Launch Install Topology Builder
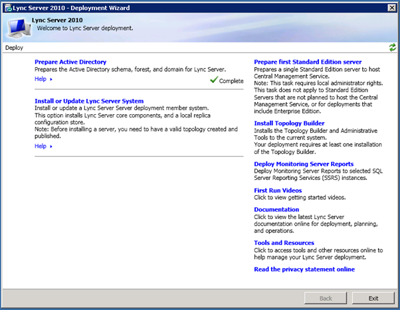 click(x=289, y=123)
